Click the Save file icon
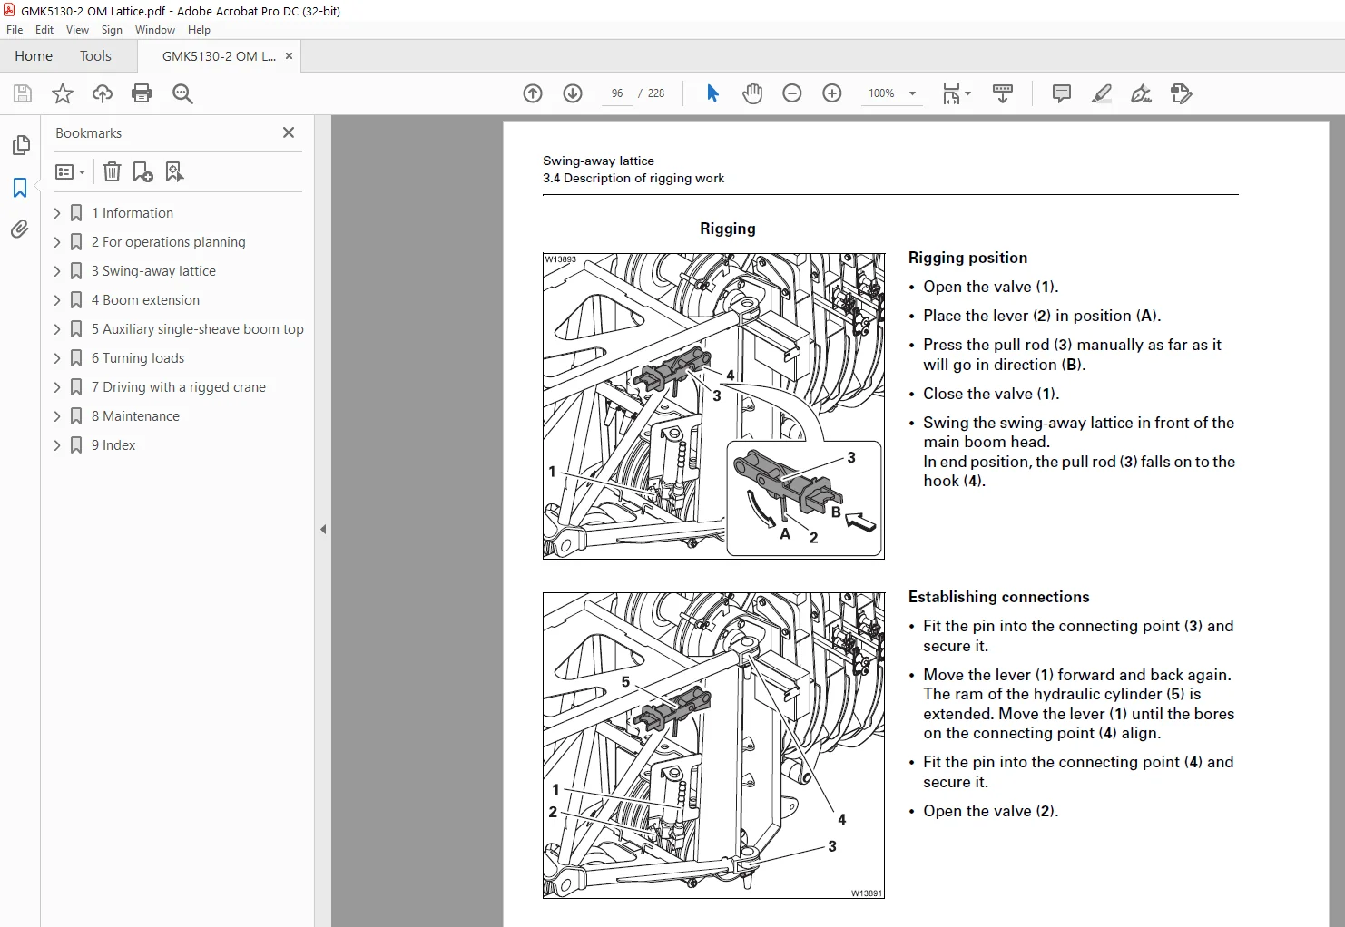Viewport: 1345px width, 927px height. click(23, 93)
